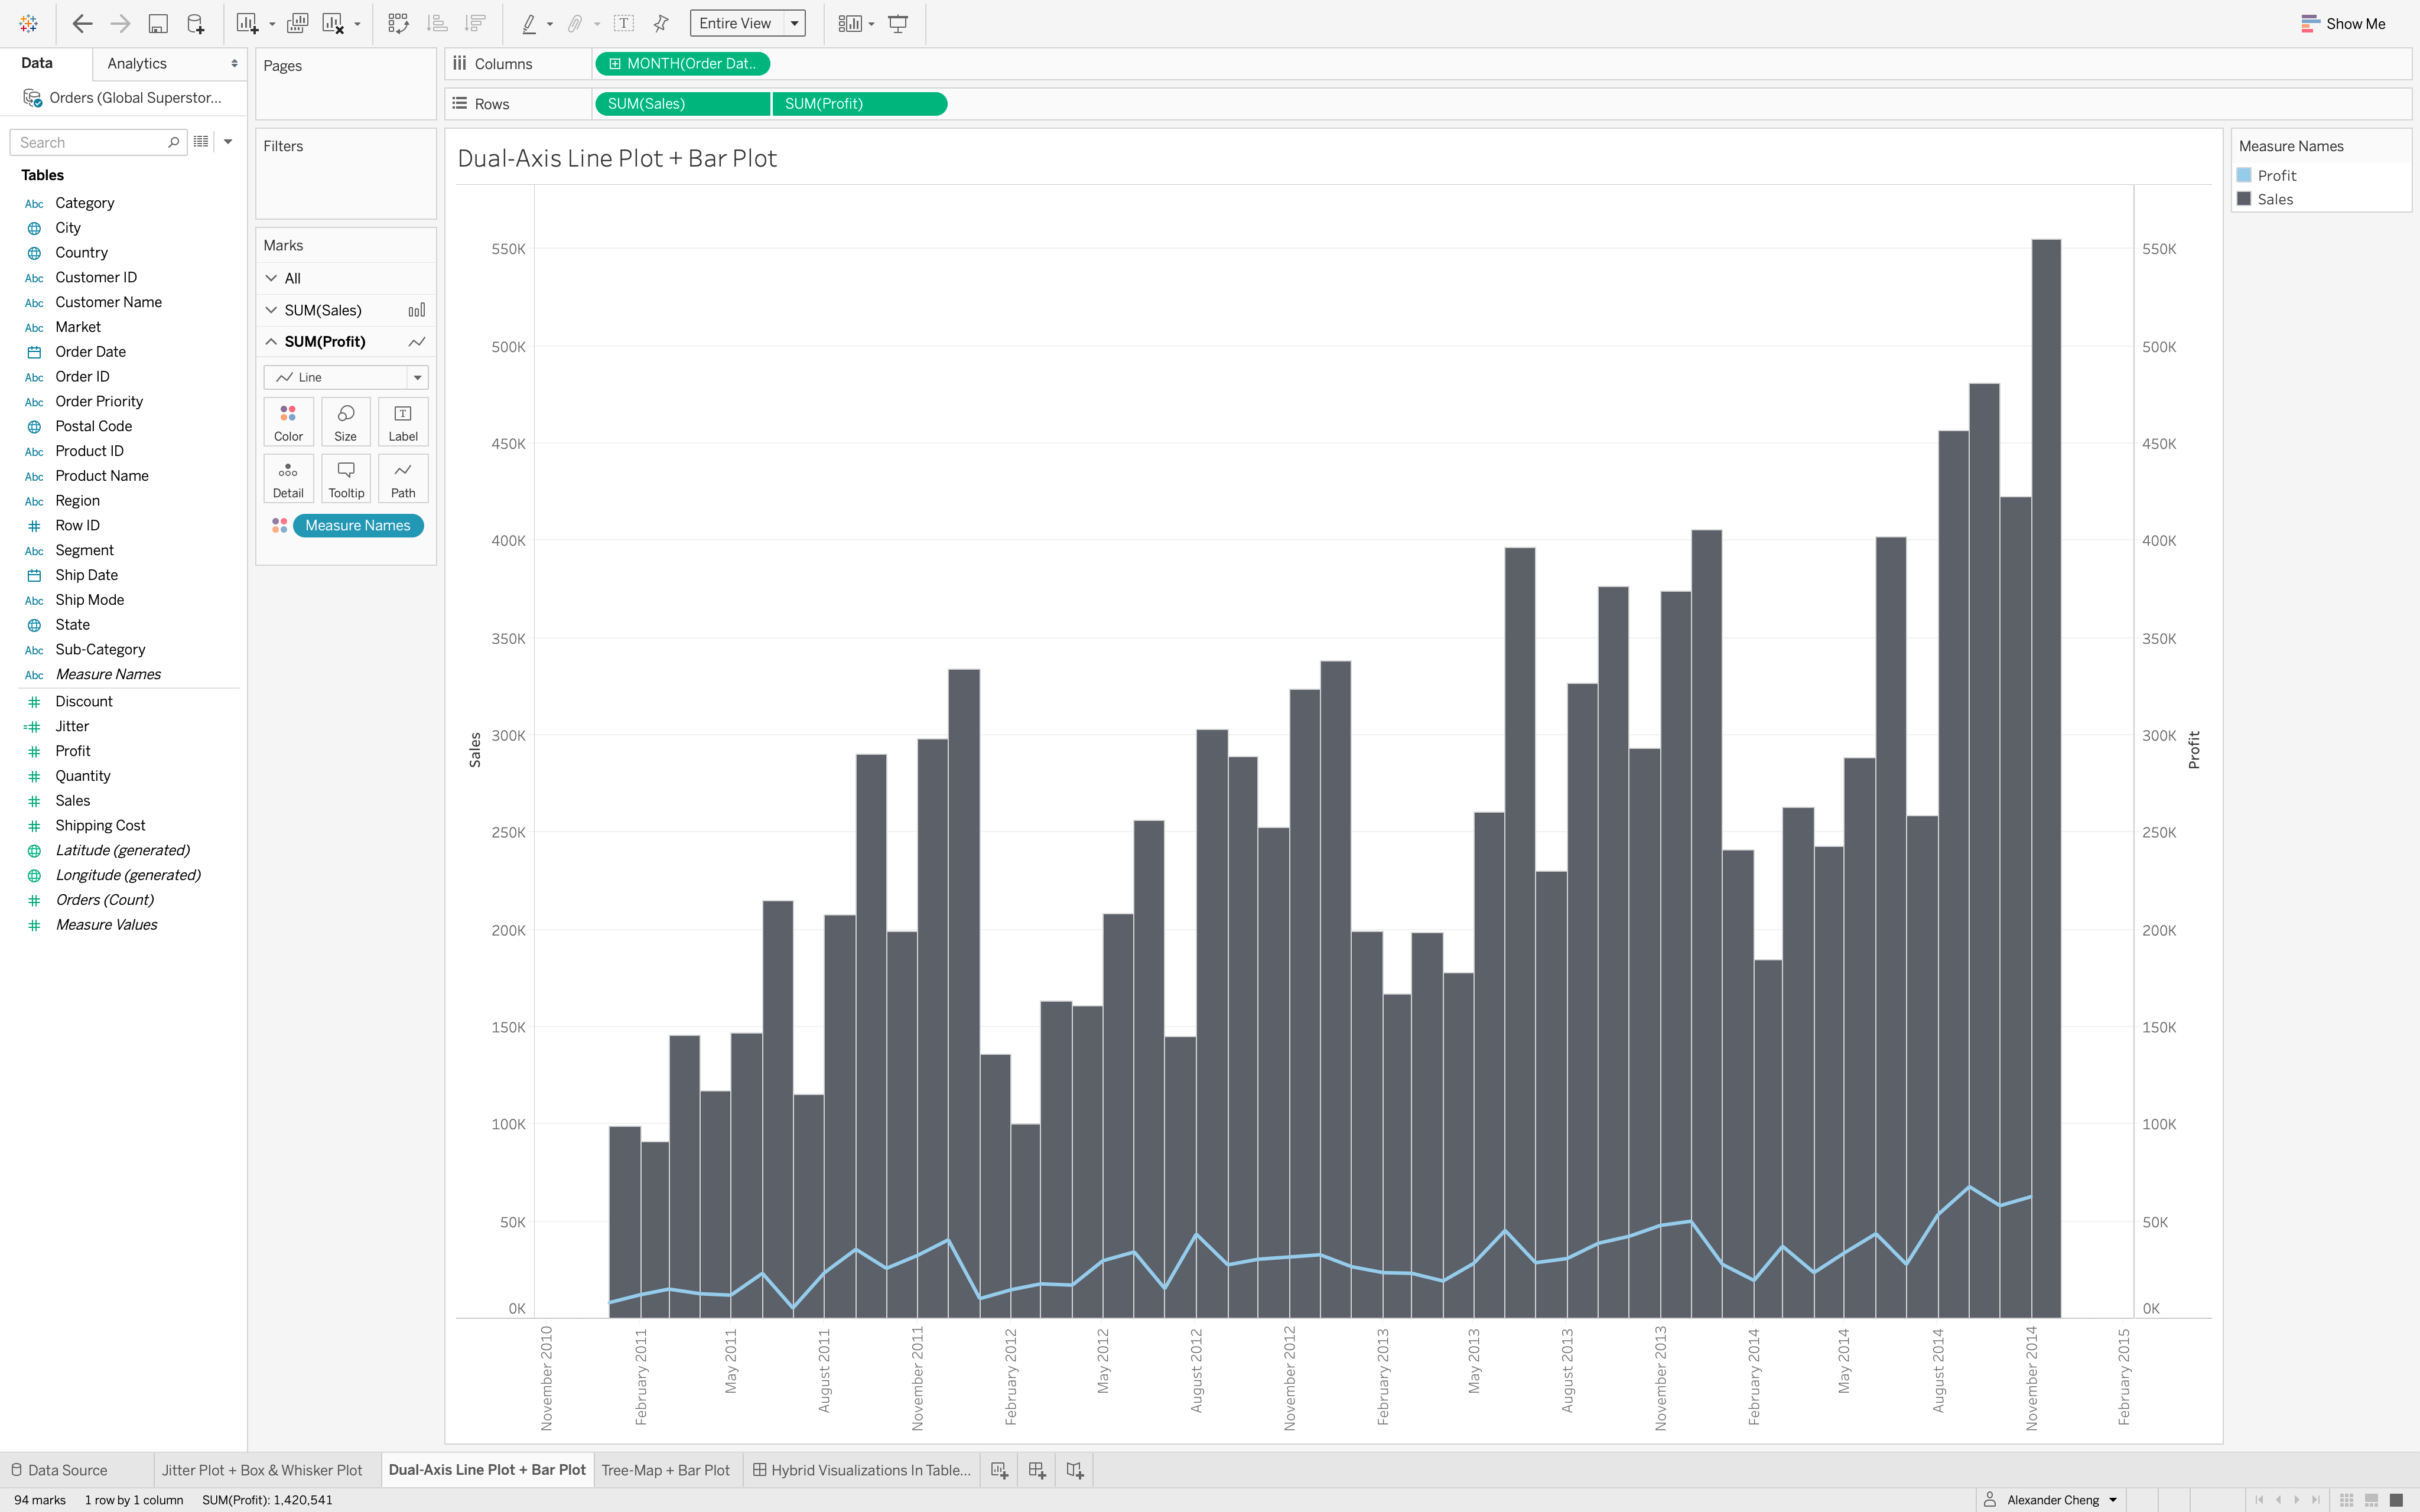Open the Tree-Map + Bar Plot sheet
Image resolution: width=2420 pixels, height=1512 pixels.
tap(666, 1470)
